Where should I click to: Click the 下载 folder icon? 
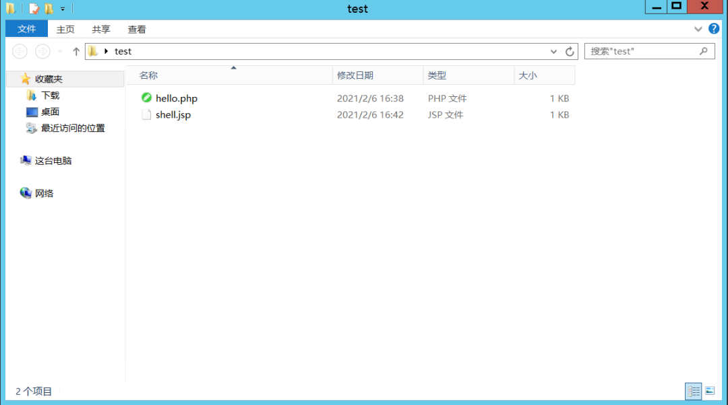[31, 96]
